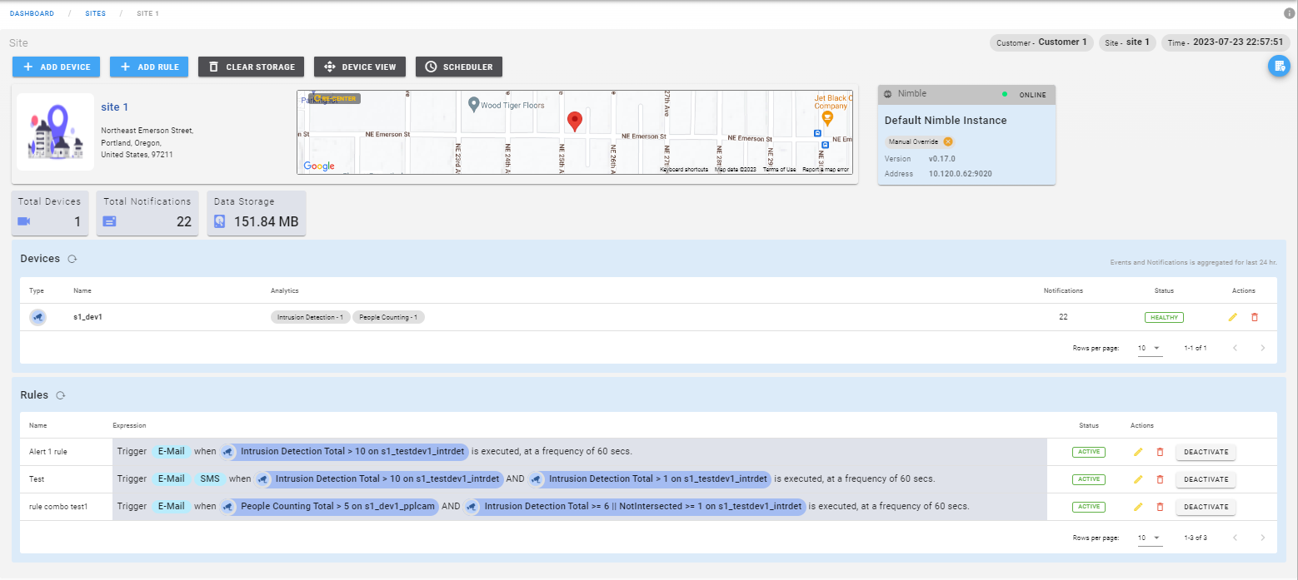This screenshot has height=580, width=1298.
Task: Navigate to Sites breadcrumb
Action: coord(96,14)
